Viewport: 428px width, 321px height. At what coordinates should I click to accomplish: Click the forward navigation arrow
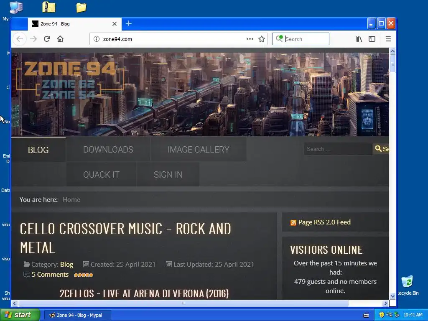point(33,39)
